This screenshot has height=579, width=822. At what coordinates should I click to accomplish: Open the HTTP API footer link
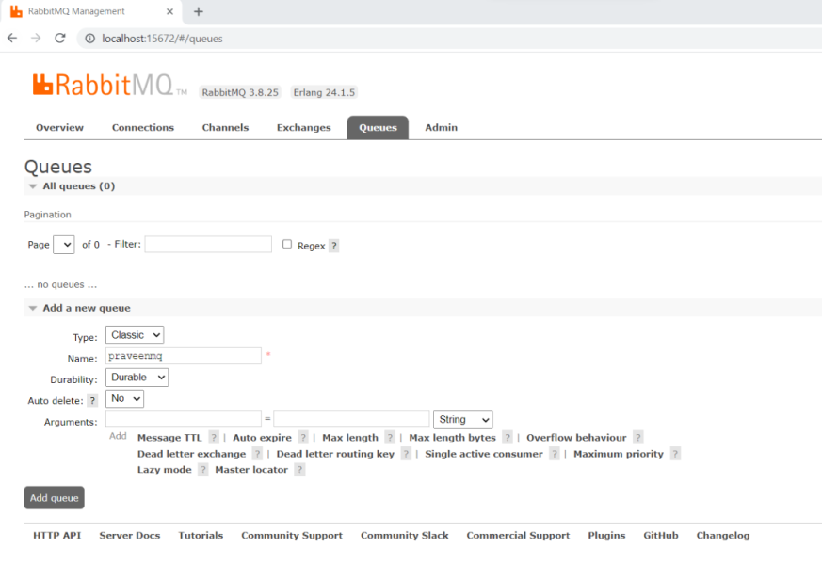click(57, 535)
